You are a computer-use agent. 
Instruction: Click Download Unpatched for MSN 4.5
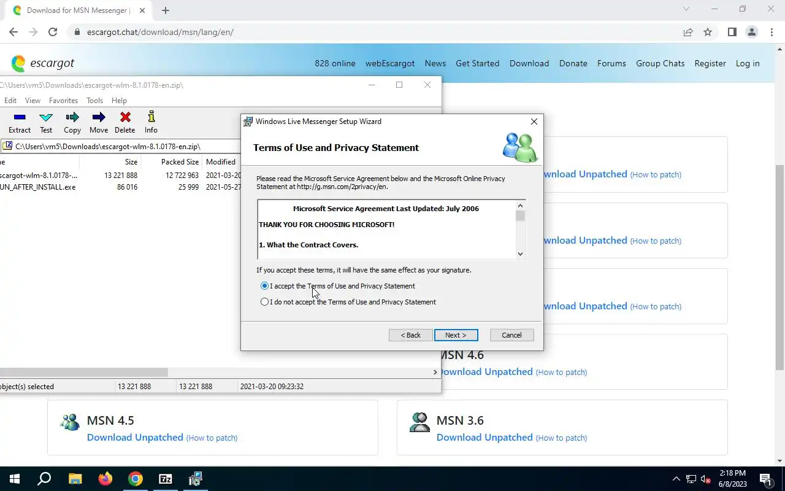(135, 438)
